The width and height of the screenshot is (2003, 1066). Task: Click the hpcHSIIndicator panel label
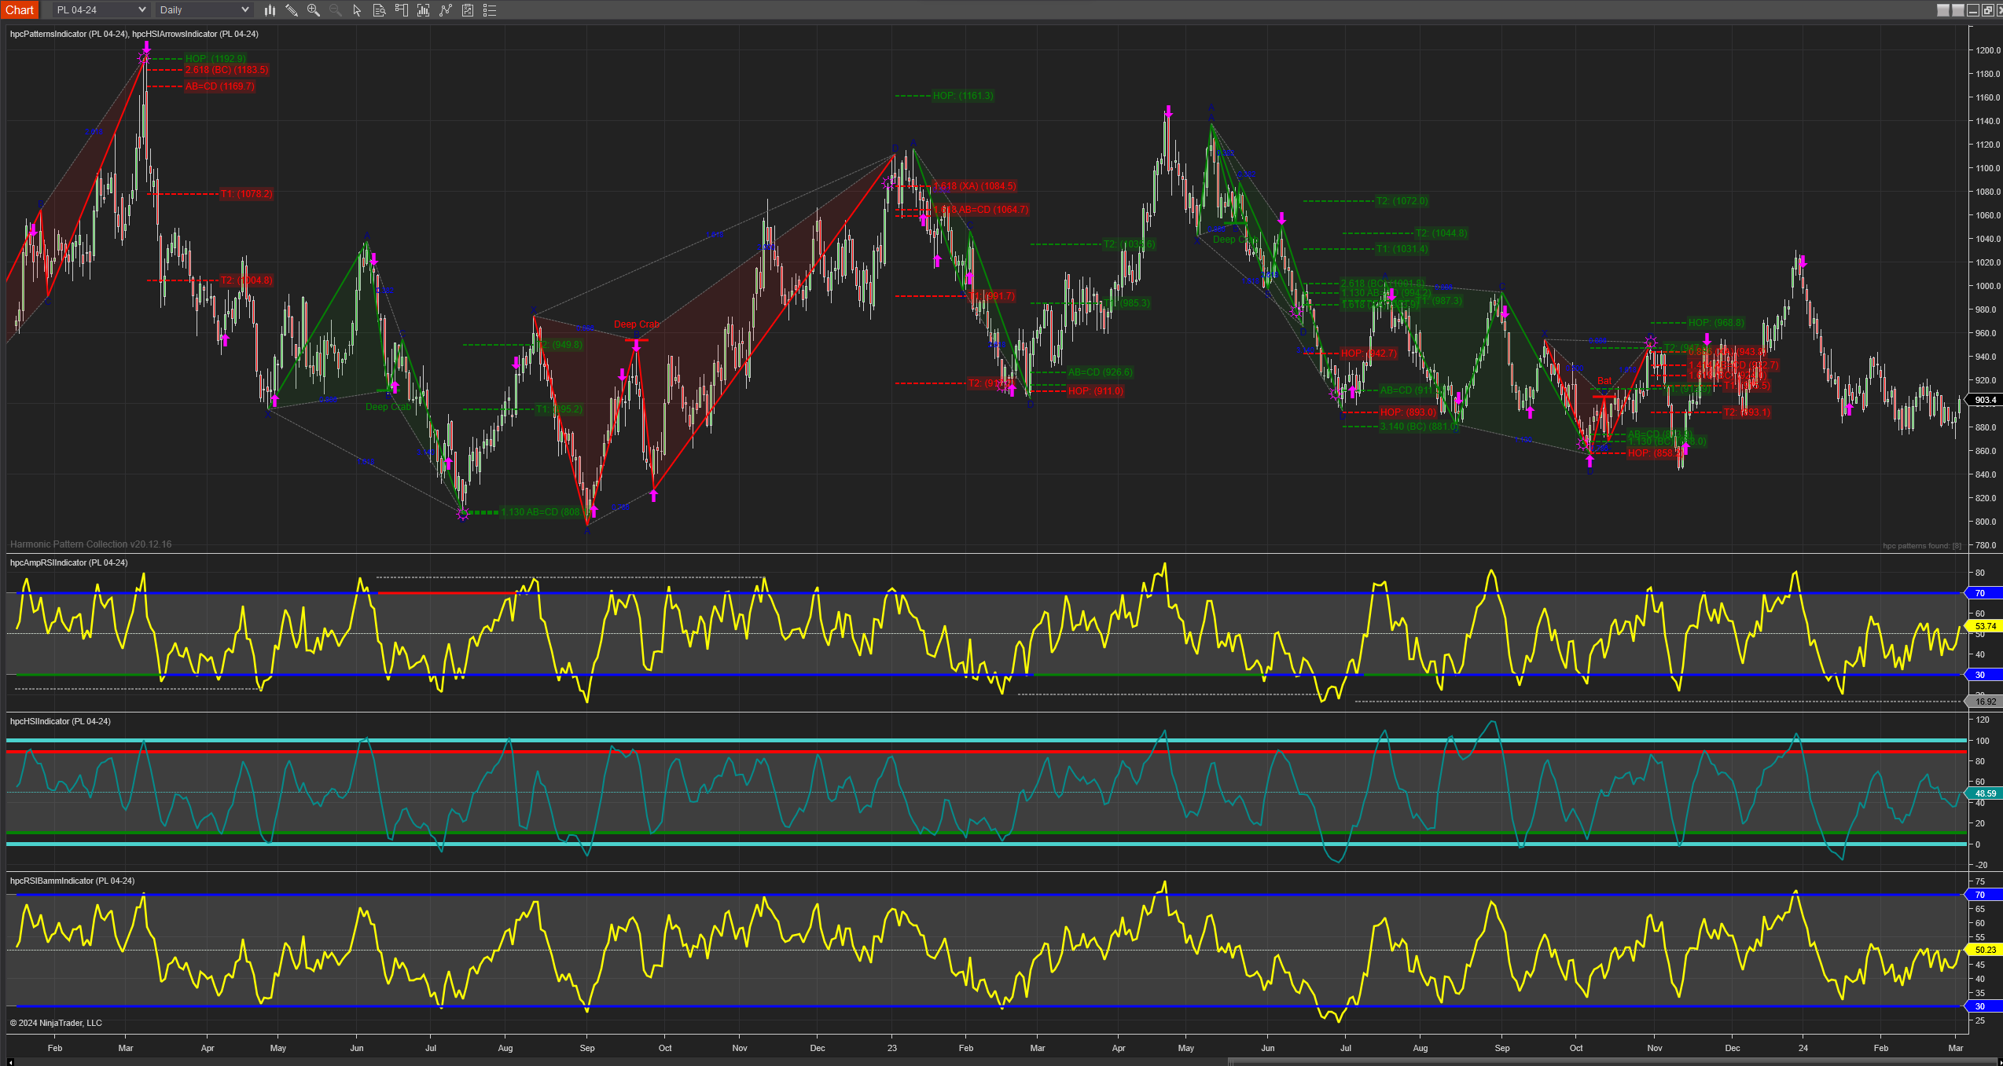coord(60,721)
